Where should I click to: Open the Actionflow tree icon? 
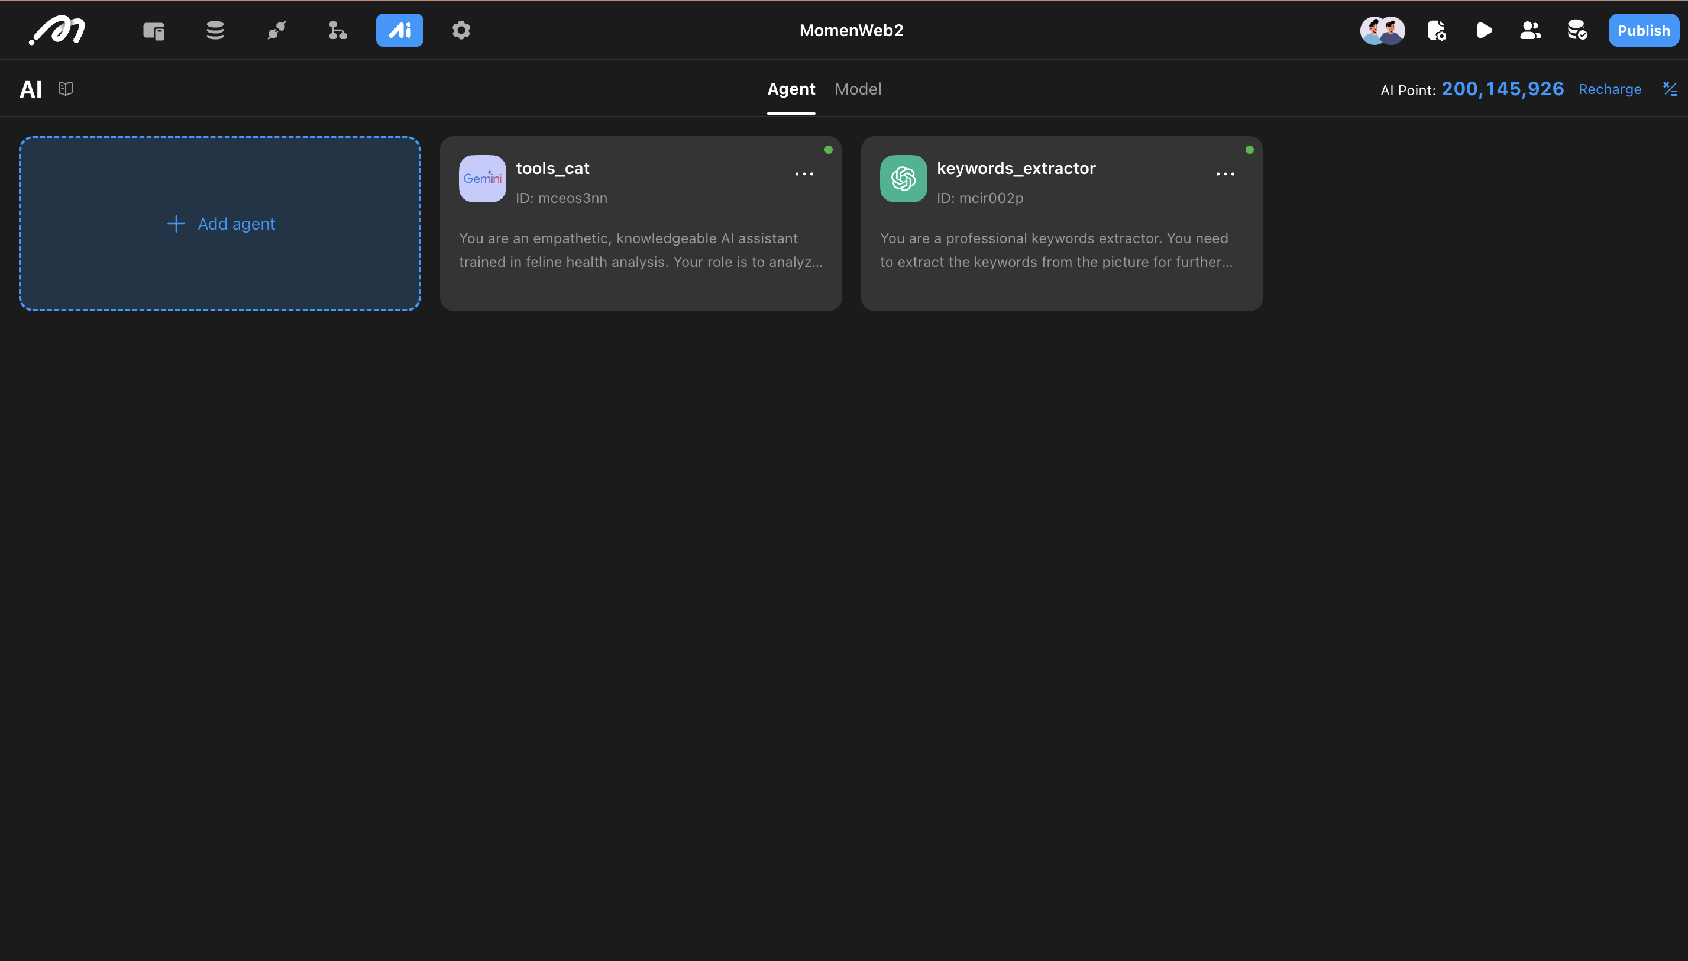coord(338,30)
